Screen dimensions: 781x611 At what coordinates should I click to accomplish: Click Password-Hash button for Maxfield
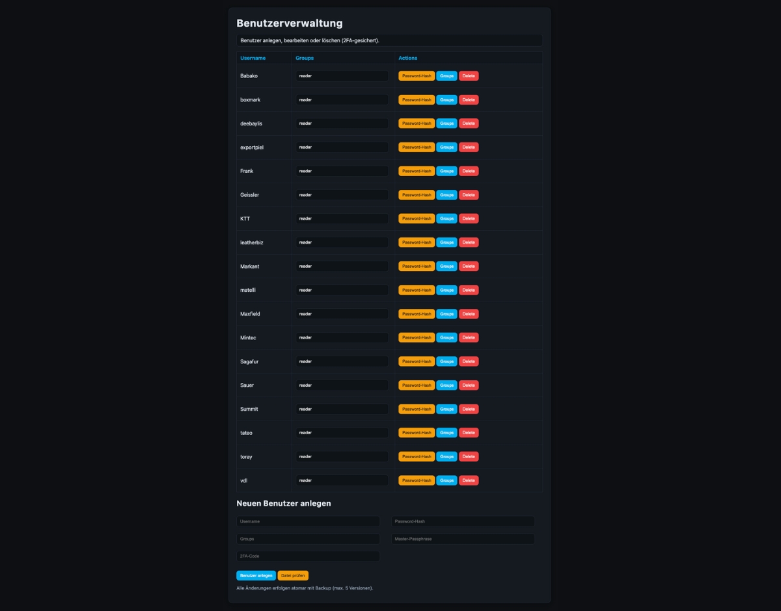[417, 314]
